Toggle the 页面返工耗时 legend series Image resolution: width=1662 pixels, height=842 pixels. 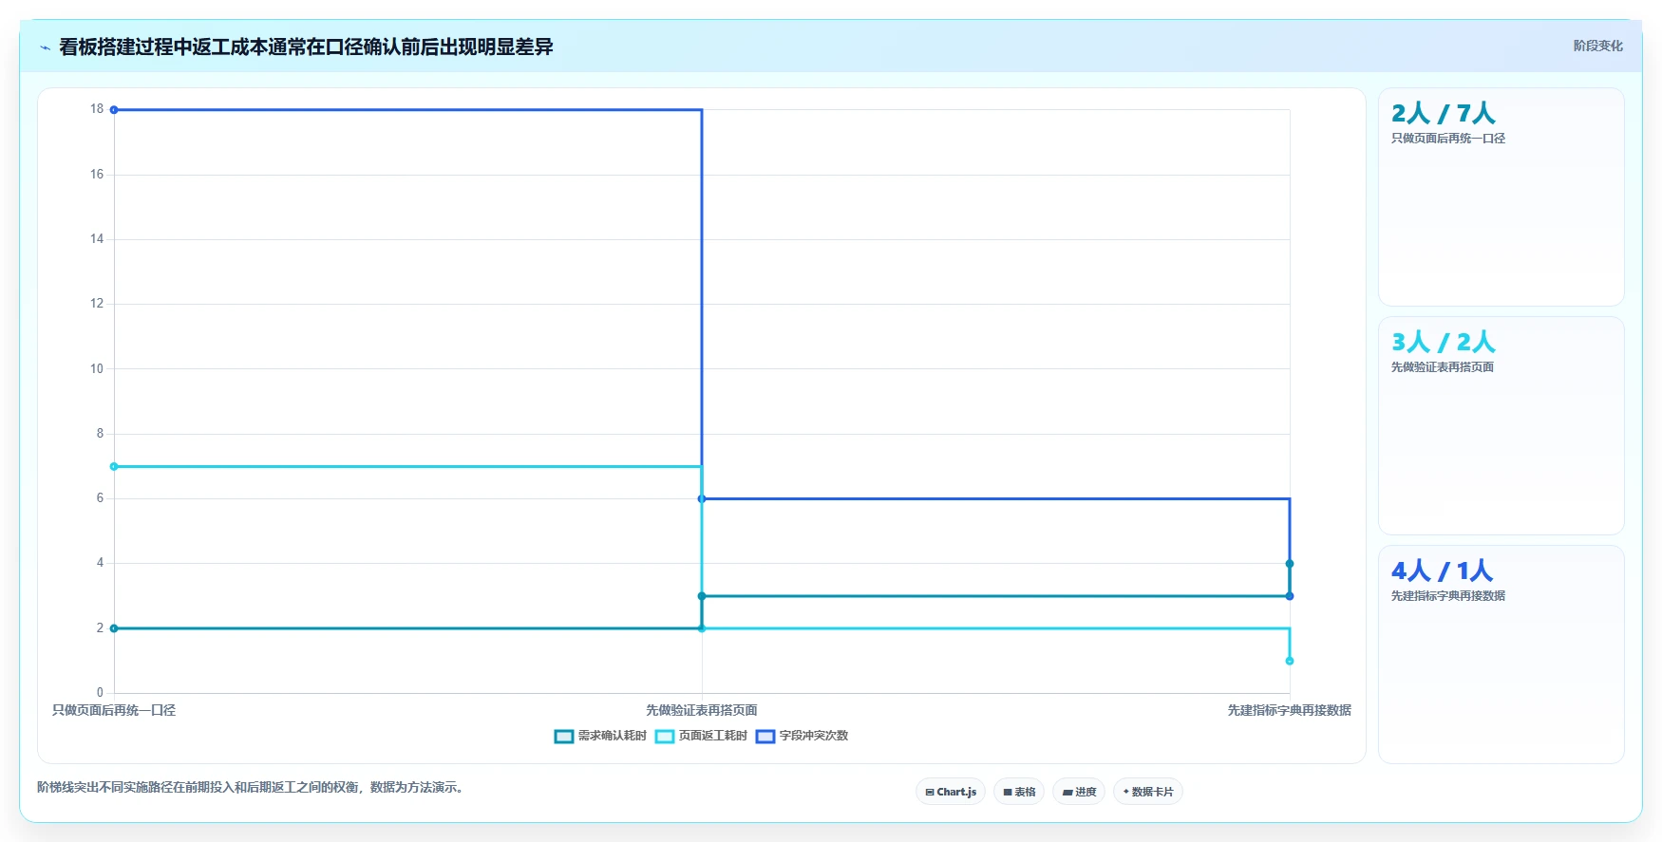pyautogui.click(x=701, y=736)
